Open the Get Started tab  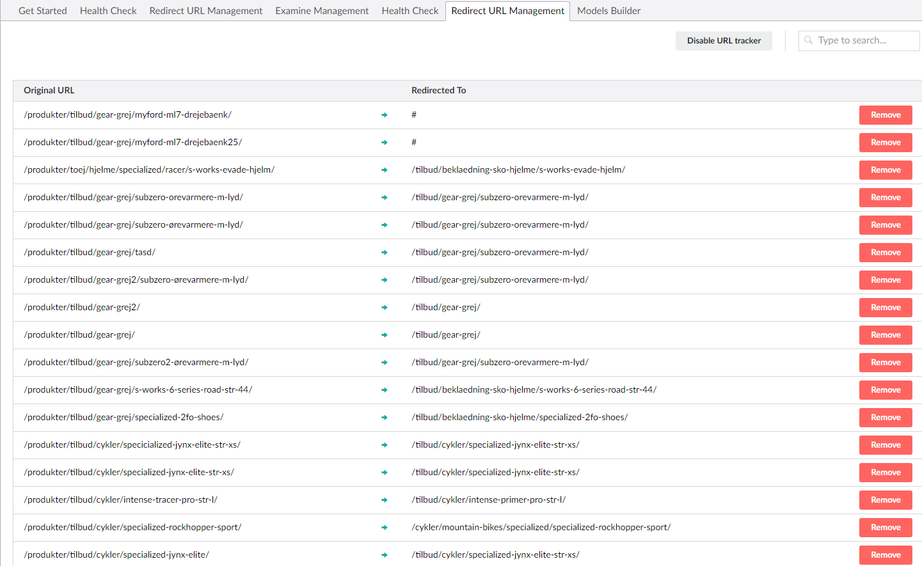(x=43, y=11)
